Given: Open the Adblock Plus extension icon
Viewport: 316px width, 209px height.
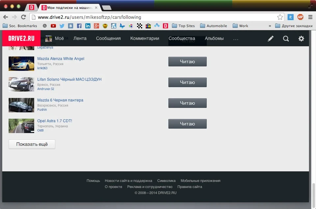Looking at the screenshot, I should point(300,17).
